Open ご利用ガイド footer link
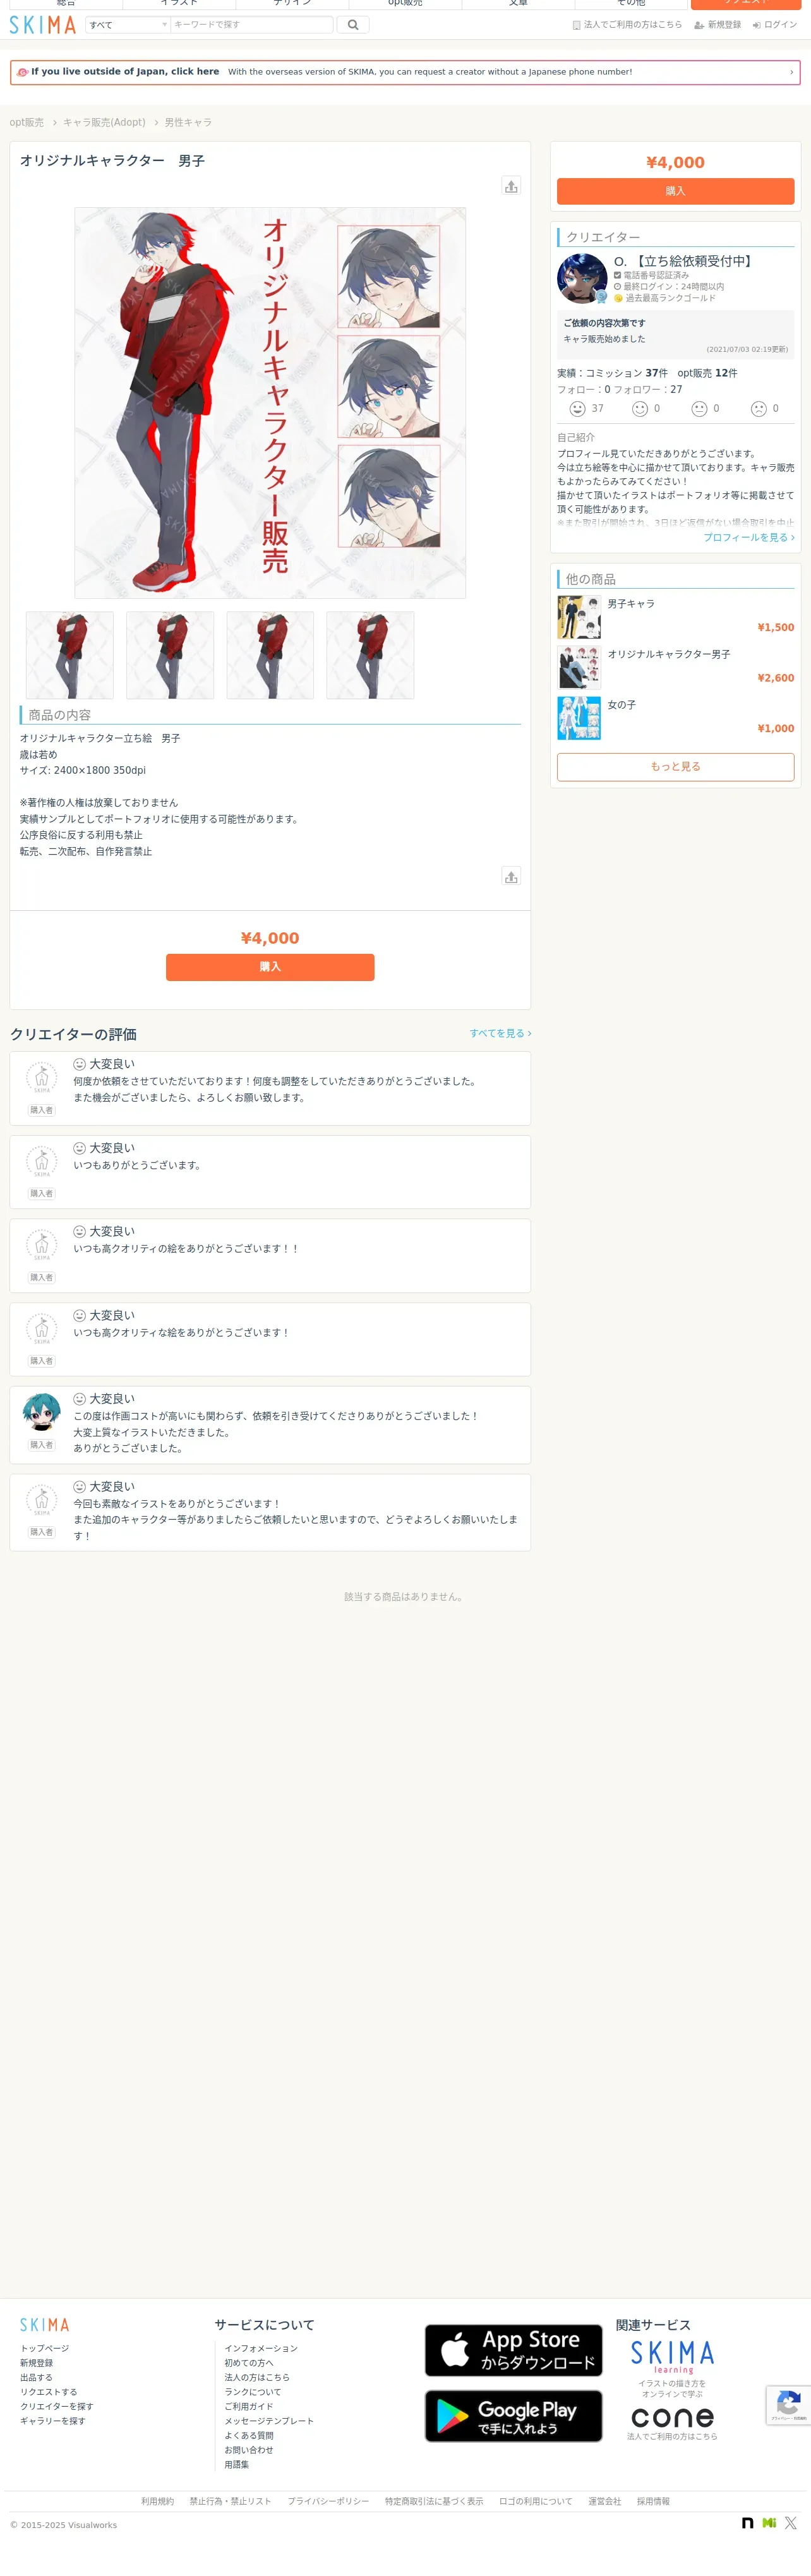 pyautogui.click(x=249, y=2407)
